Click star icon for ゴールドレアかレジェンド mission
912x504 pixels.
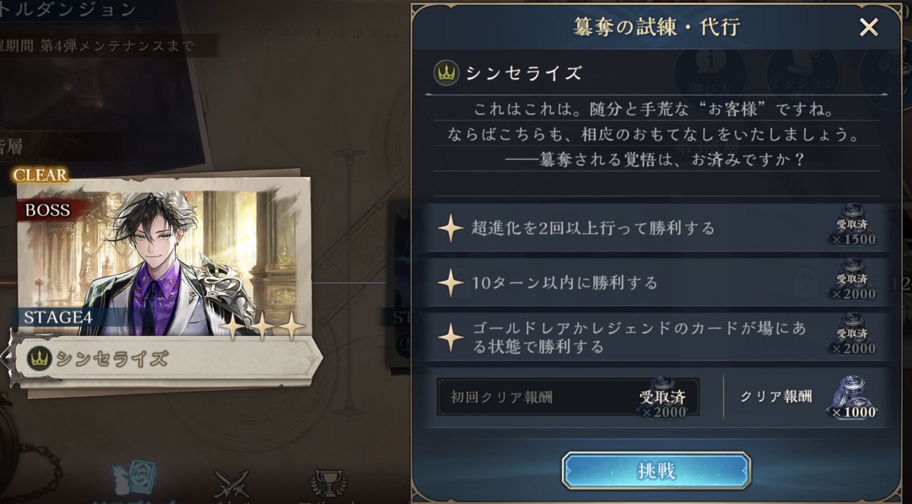450,337
